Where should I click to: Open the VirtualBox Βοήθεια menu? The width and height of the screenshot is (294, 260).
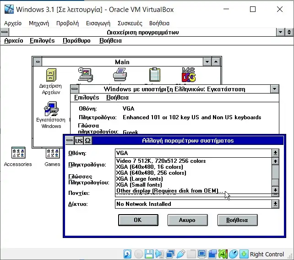pyautogui.click(x=159, y=23)
